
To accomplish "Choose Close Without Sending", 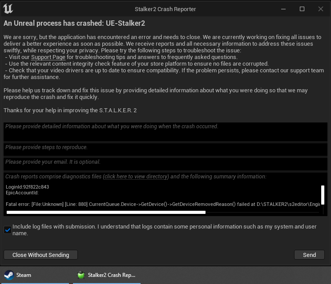I will [41, 255].
